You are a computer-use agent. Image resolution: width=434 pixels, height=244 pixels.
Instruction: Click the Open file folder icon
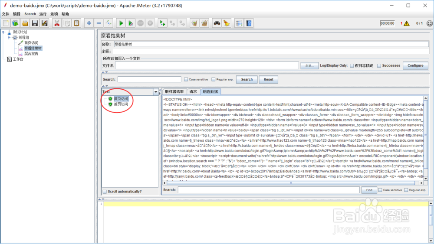(25, 23)
